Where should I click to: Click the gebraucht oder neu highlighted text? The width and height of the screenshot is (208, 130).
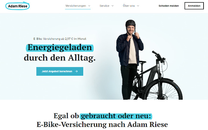116,116
